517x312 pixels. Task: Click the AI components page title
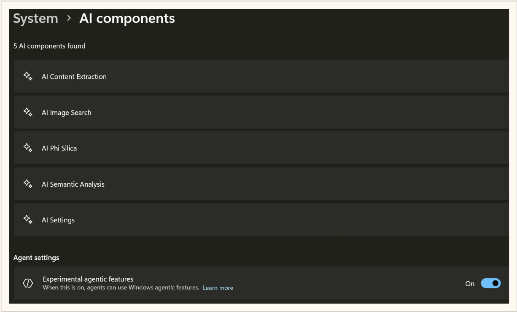[127, 19]
